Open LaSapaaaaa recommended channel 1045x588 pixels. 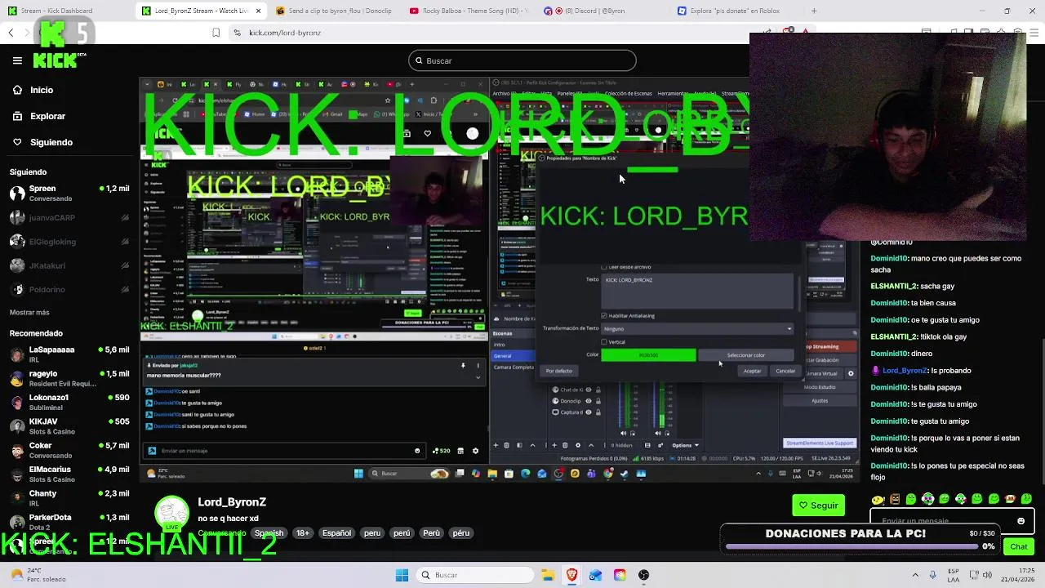(69, 354)
